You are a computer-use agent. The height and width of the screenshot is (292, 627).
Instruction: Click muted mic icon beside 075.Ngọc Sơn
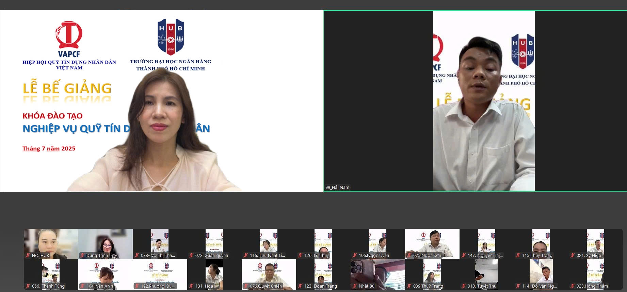[409, 255]
